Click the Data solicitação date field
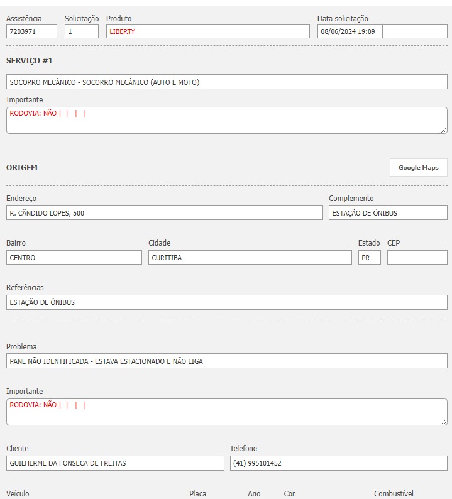The width and height of the screenshot is (452, 499). pos(350,31)
